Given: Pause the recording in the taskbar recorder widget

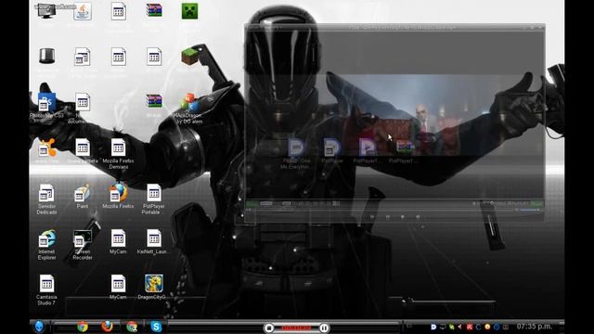Looking at the screenshot, I should (324, 328).
